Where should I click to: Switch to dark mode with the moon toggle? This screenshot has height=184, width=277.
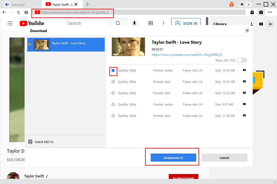(249, 4)
